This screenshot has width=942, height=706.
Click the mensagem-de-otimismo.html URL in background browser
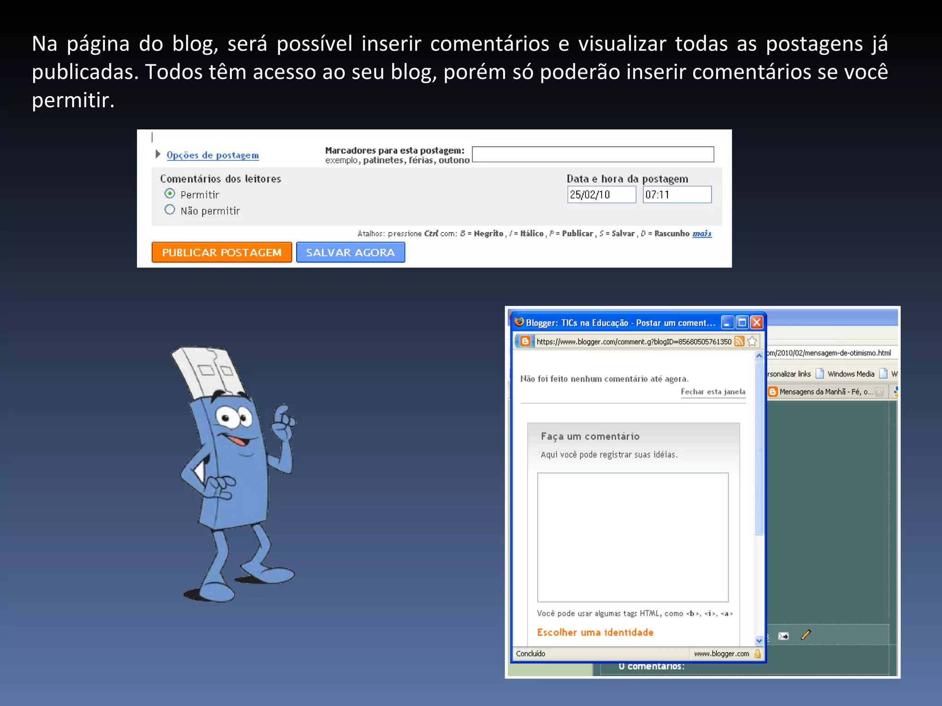(x=829, y=353)
